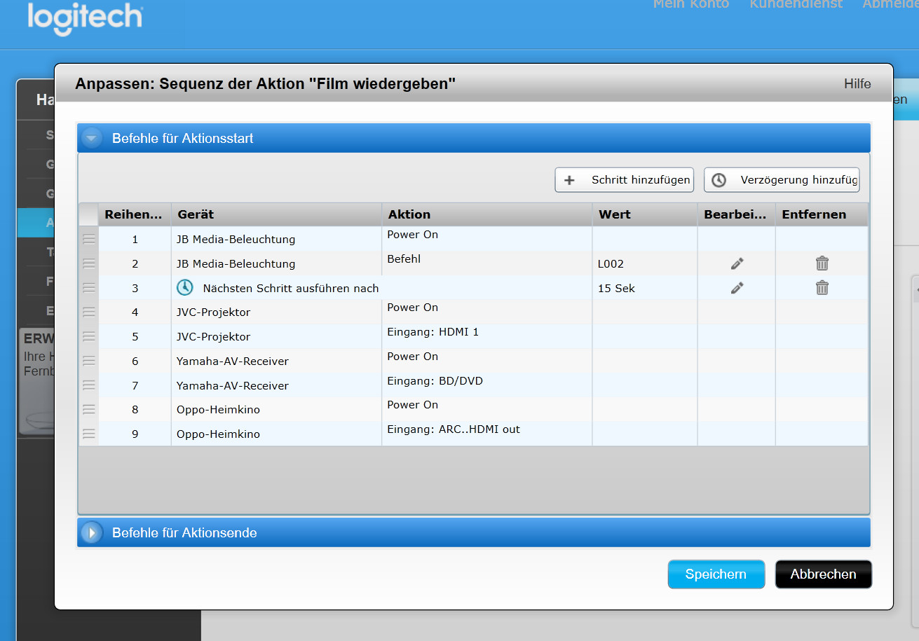Click 'Verzögerung hinzufügen' button
Screen dimensions: 919x641
pyautogui.click(x=782, y=180)
